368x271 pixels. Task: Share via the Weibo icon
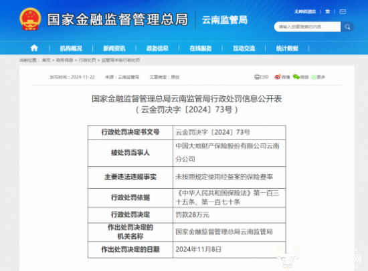click(278, 77)
